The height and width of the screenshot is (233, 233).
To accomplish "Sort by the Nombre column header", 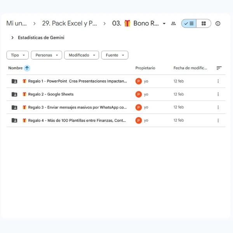I will point(16,68).
